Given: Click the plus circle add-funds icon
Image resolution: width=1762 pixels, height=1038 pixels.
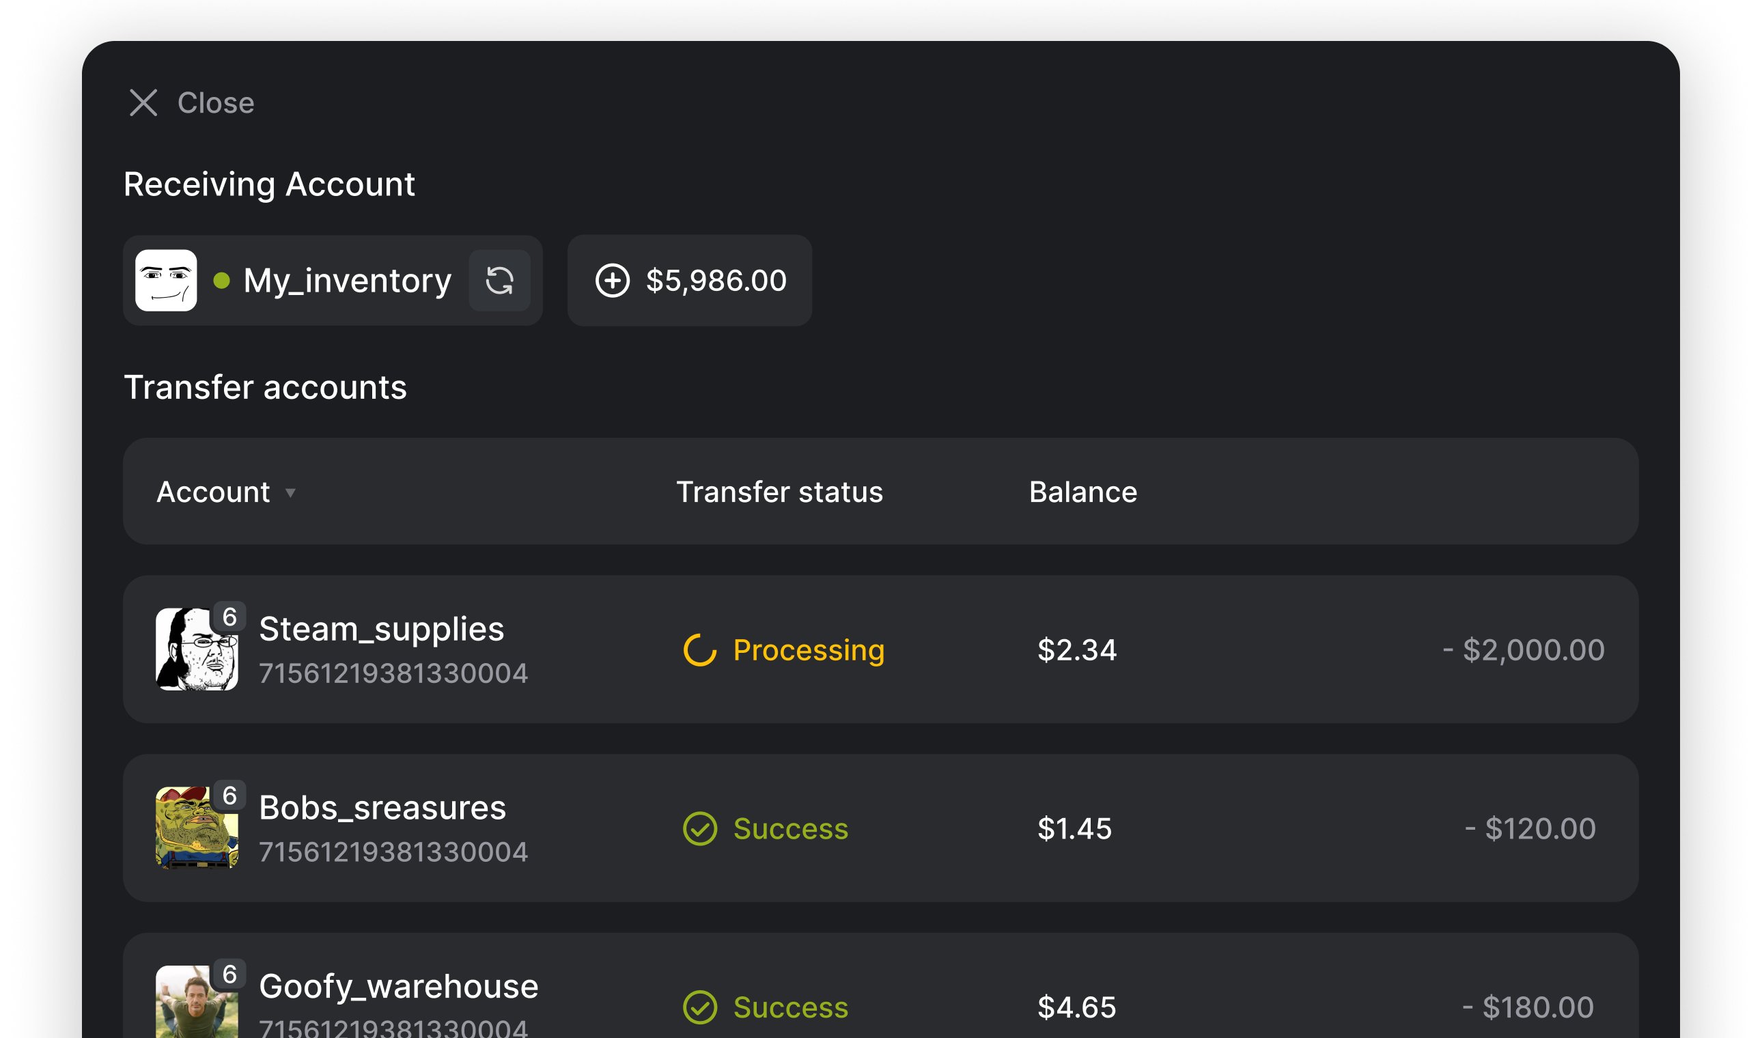Looking at the screenshot, I should [612, 281].
